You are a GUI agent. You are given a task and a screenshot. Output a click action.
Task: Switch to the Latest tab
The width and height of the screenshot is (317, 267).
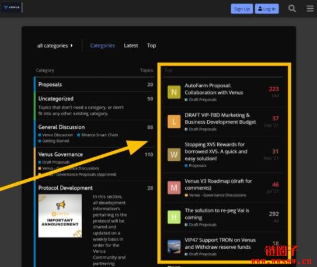(x=131, y=46)
